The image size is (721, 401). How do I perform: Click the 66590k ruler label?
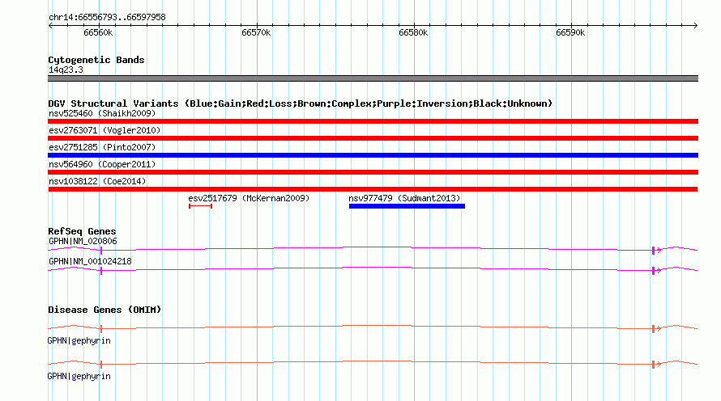pos(570,32)
